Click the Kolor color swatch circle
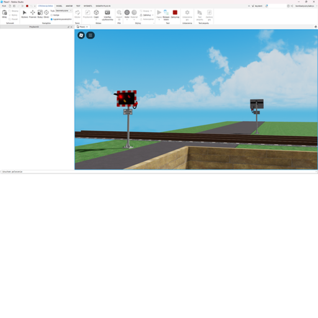Image resolution: width=318 pixels, height=318 pixels. (127, 12)
